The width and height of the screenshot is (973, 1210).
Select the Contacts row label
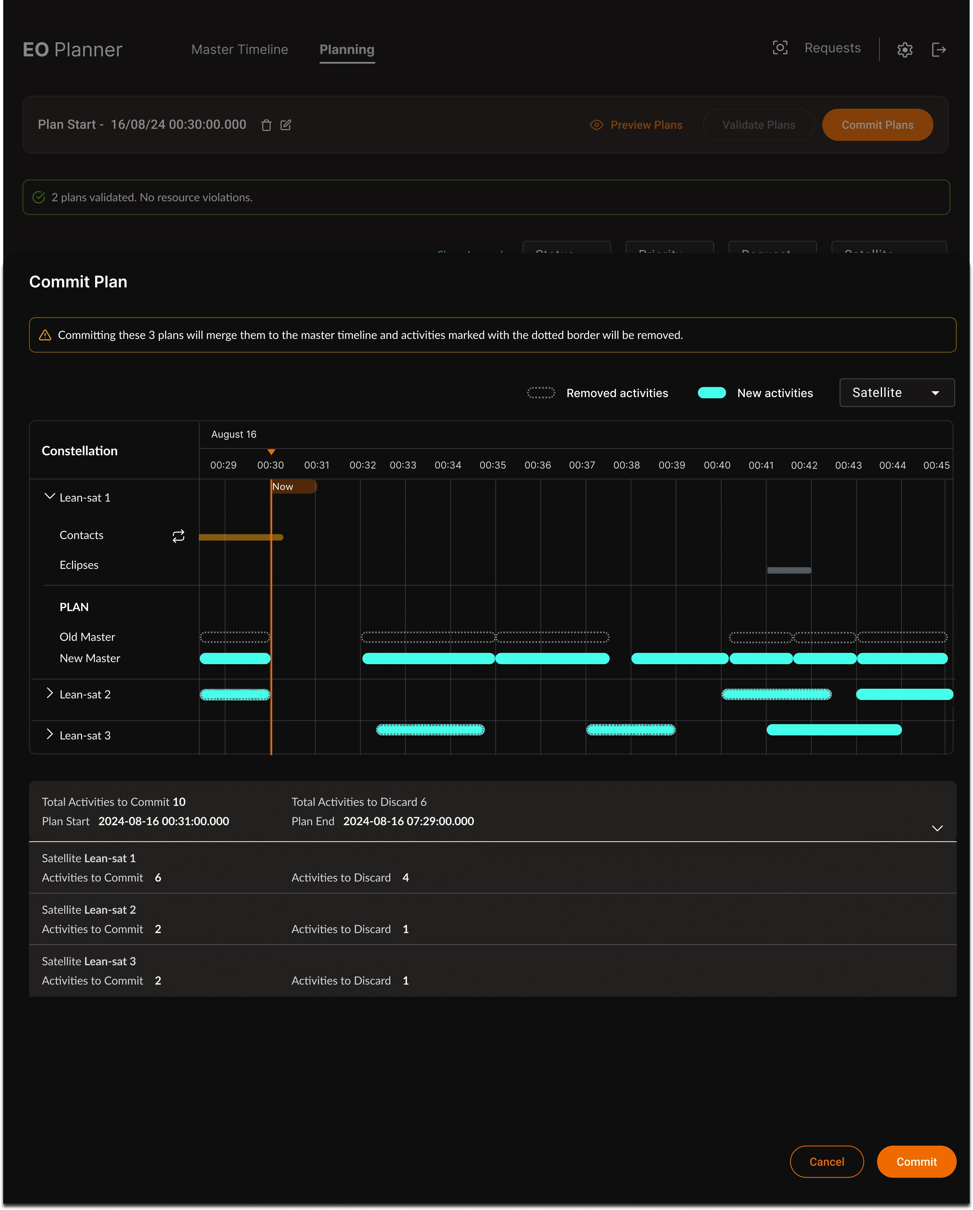coord(81,535)
